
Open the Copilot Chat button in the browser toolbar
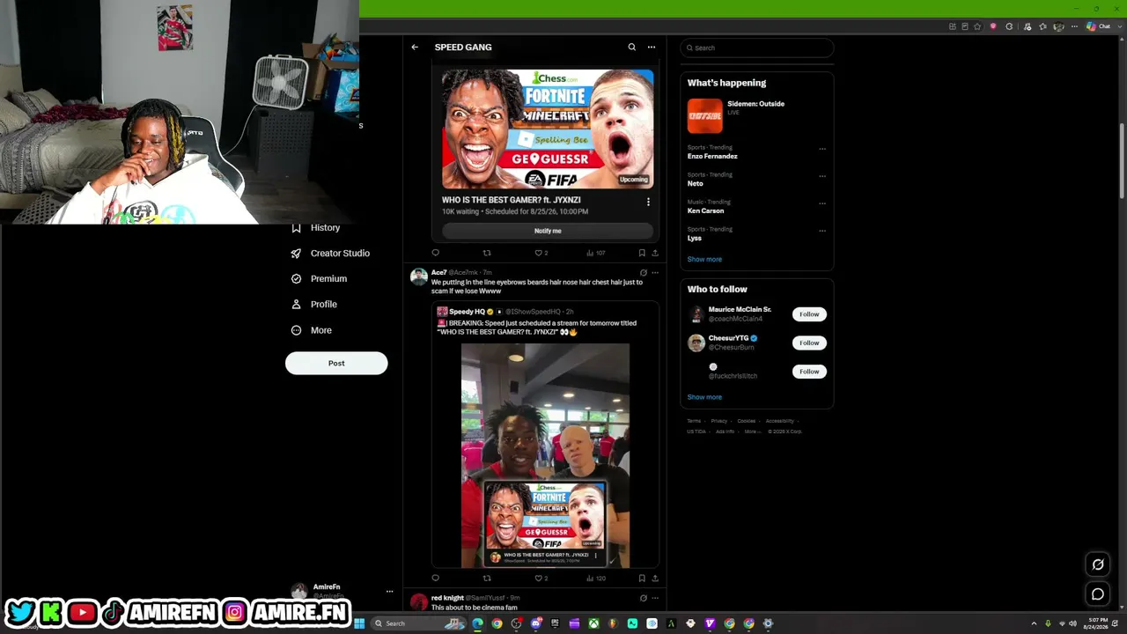coord(1098,26)
